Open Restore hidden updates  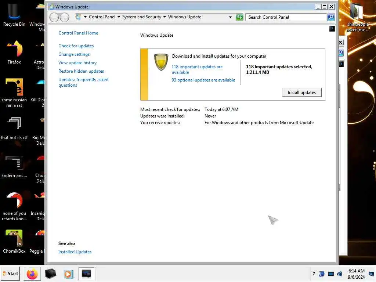tap(81, 71)
